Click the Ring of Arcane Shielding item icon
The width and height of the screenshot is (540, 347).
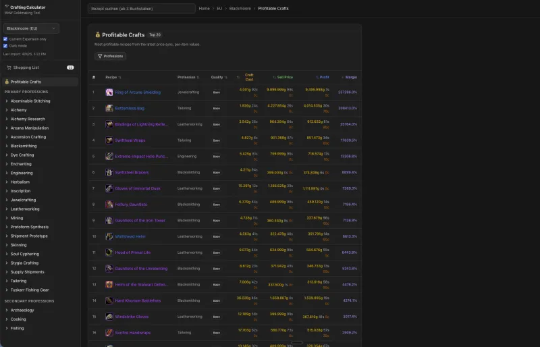click(109, 92)
